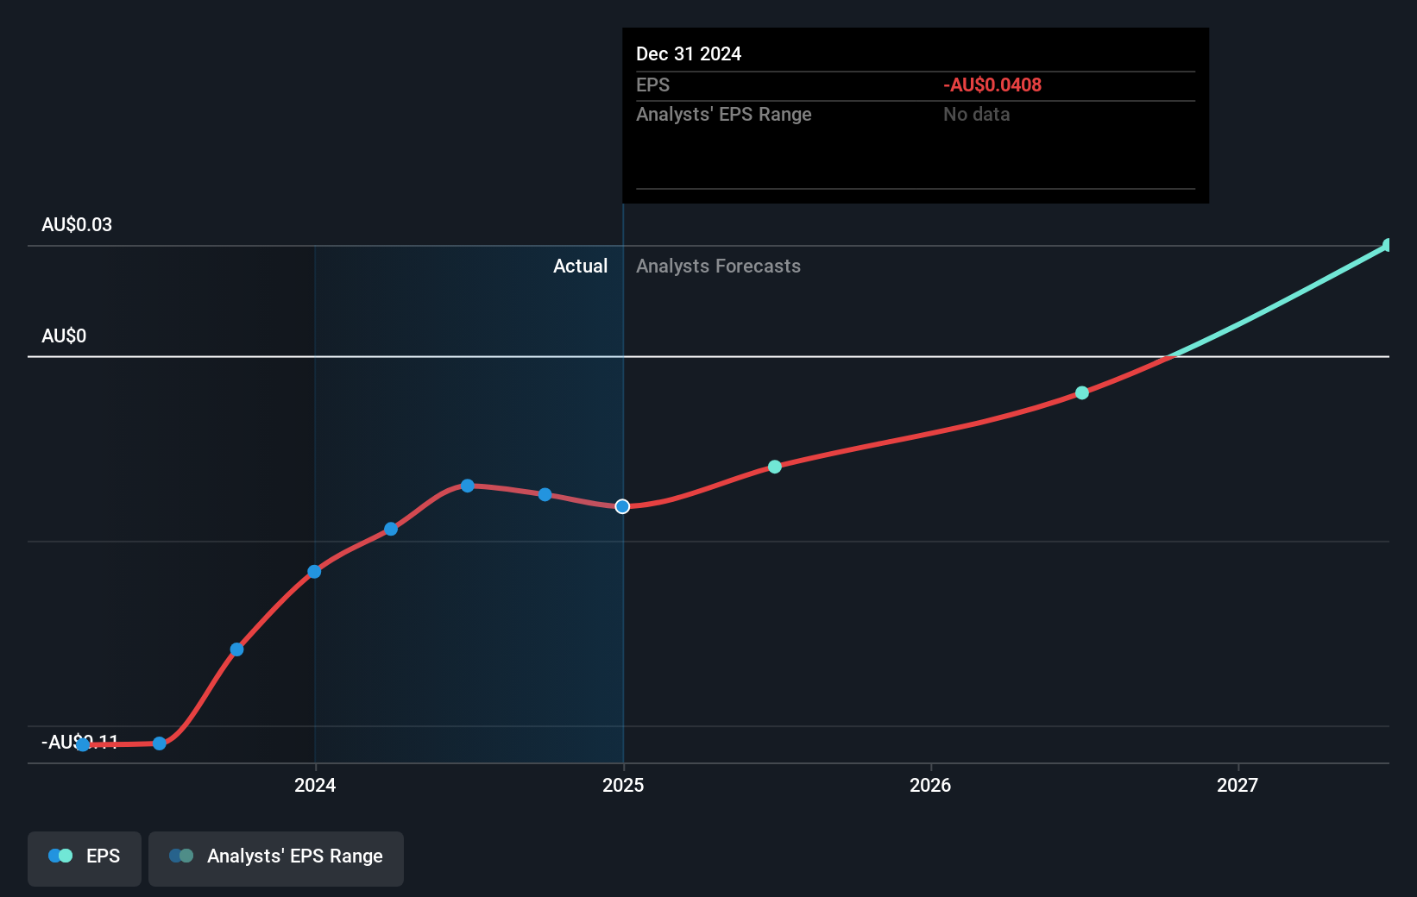Click the mid-2023 EPS data point
The height and width of the screenshot is (897, 1417).
(159, 743)
